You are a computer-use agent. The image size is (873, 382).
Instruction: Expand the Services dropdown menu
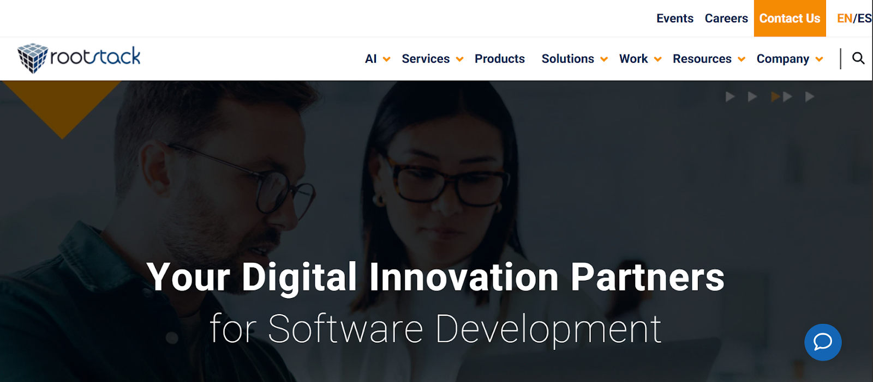point(432,59)
